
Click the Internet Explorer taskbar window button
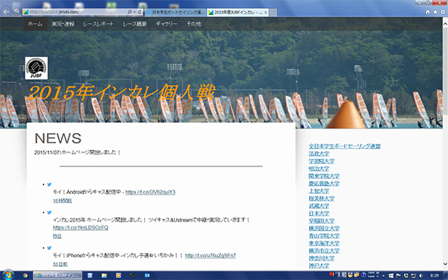57,276
